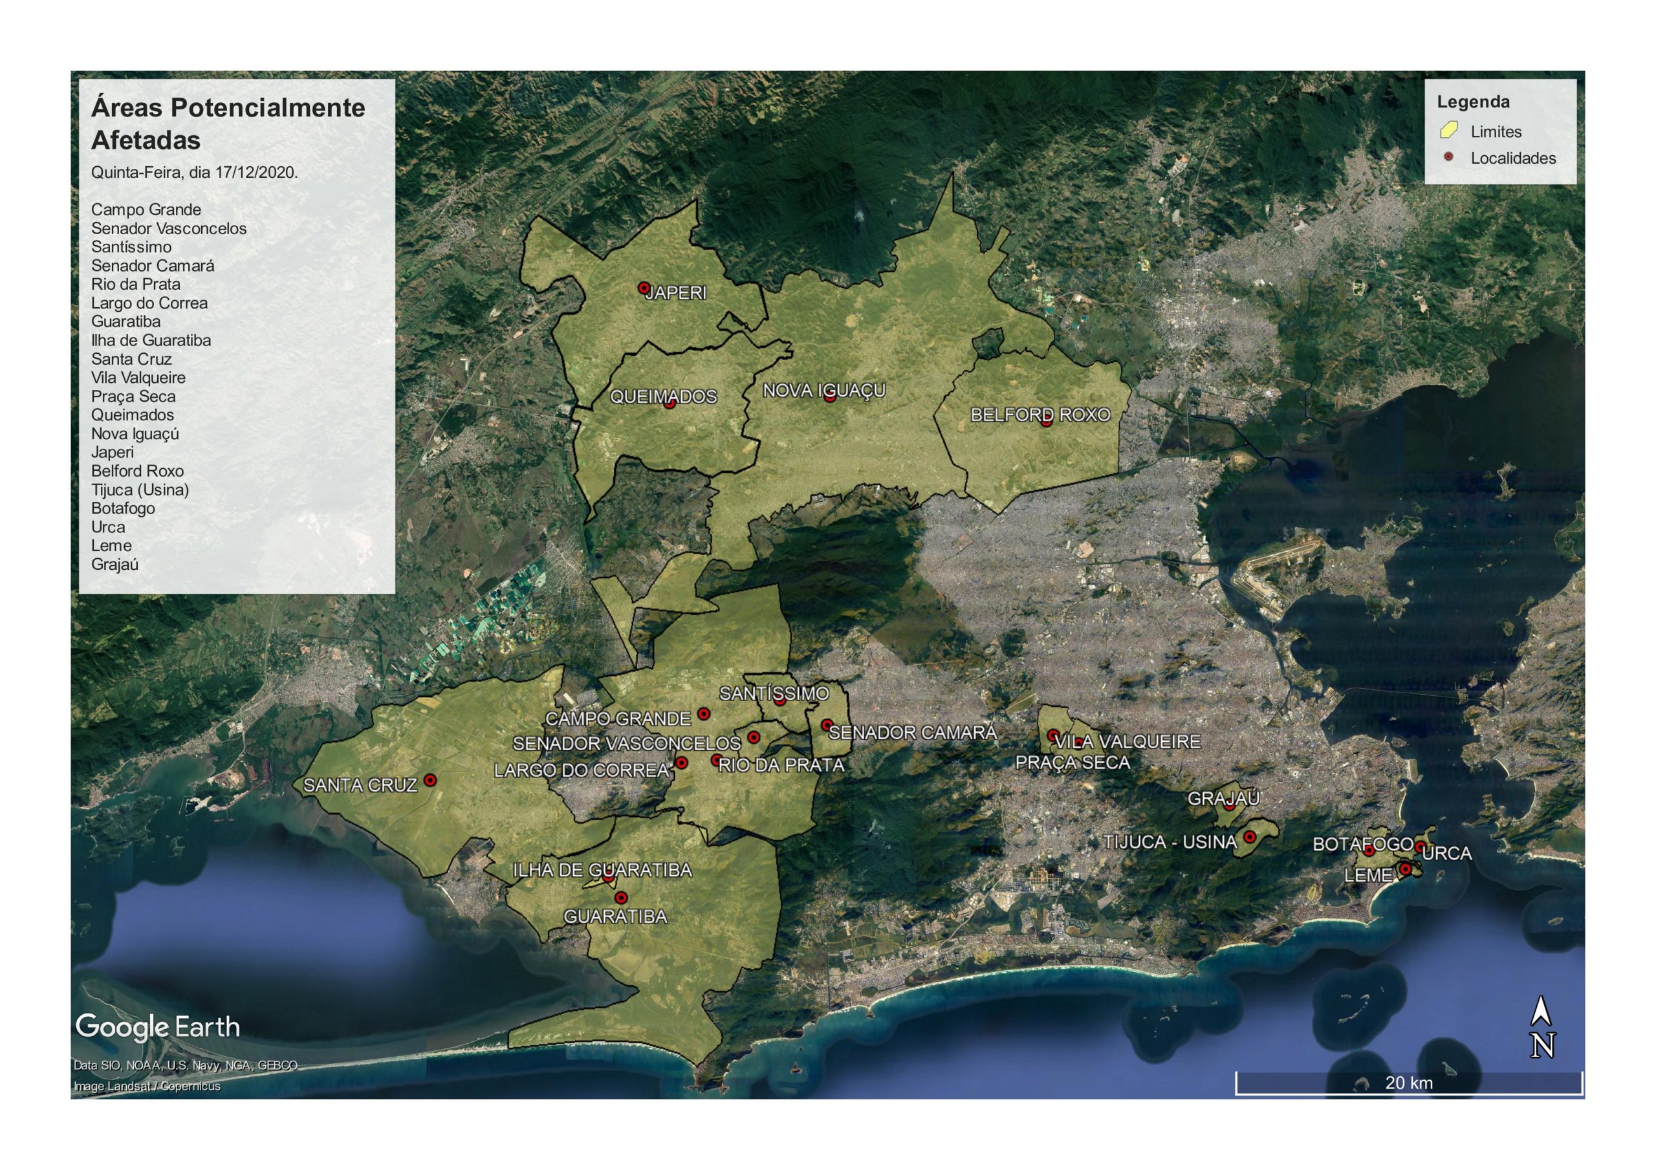Click the north arrow compass icon

click(1542, 1027)
